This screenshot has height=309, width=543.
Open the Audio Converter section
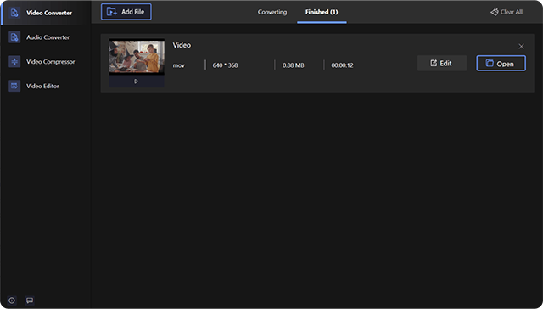[x=46, y=37]
